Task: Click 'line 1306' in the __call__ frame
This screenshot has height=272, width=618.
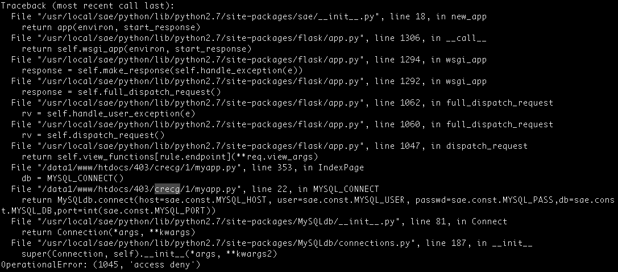Action: 397,38
